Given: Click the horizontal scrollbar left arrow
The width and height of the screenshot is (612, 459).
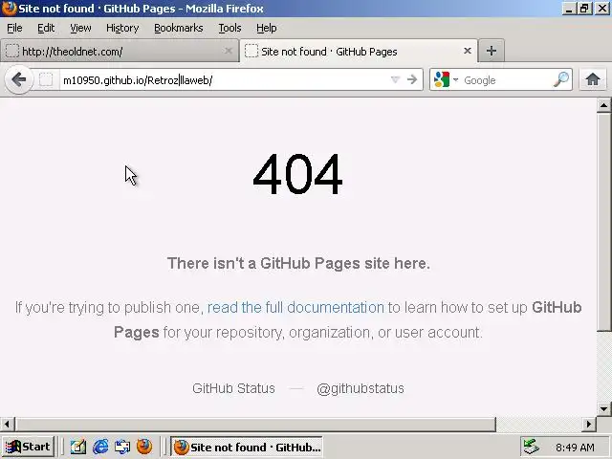Looking at the screenshot, I should click(x=7, y=424).
